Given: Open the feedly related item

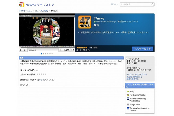Looking at the screenshot, I should (x=132, y=91).
